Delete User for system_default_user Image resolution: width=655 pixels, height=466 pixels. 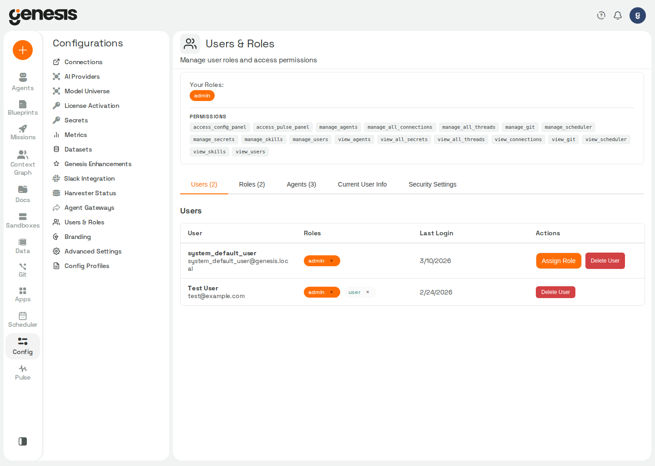point(605,261)
